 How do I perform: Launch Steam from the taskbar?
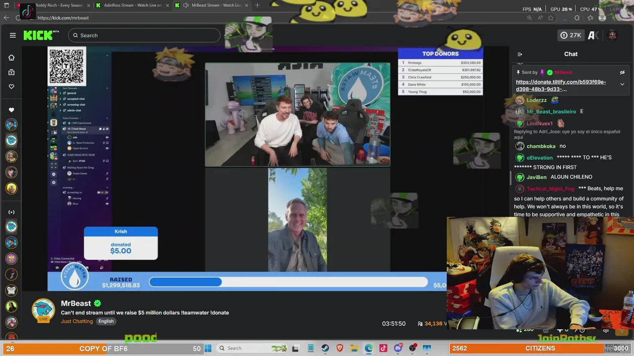(325, 348)
